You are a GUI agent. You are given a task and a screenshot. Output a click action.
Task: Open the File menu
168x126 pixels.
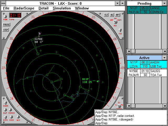click(x=6, y=8)
